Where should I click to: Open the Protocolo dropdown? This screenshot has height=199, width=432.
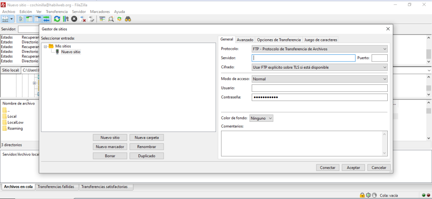pyautogui.click(x=320, y=49)
